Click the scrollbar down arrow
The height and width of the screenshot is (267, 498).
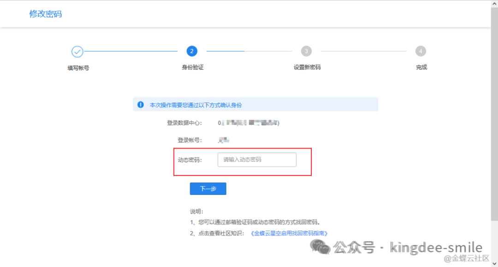(494, 263)
